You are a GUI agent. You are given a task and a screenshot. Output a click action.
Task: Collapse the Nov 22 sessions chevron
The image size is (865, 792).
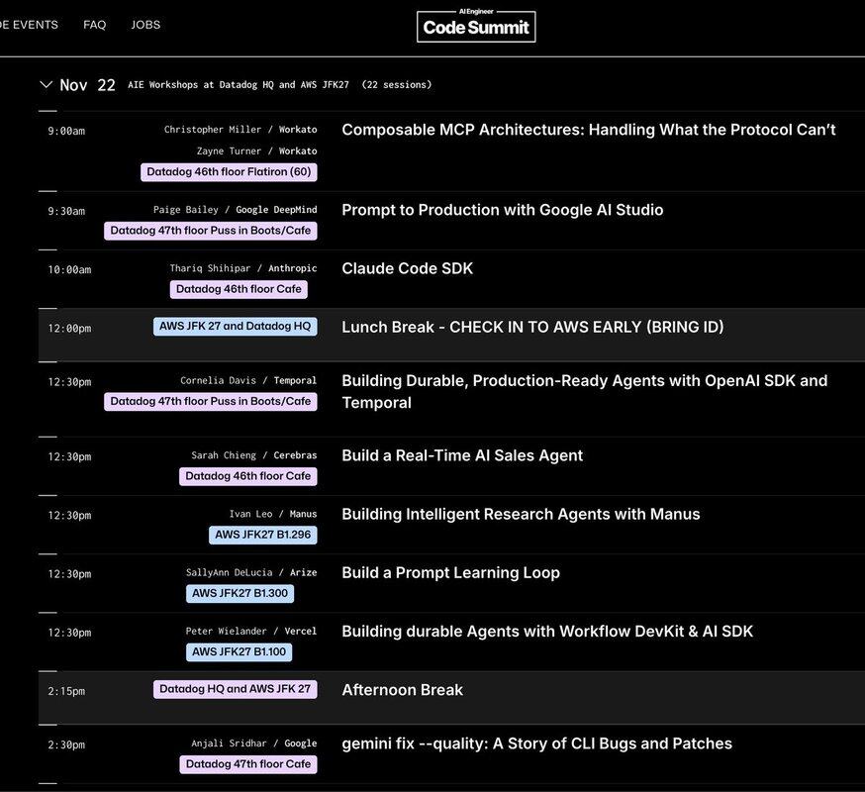click(x=46, y=85)
